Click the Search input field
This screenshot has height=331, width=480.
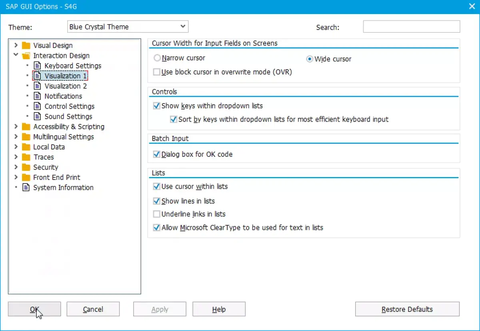[412, 27]
